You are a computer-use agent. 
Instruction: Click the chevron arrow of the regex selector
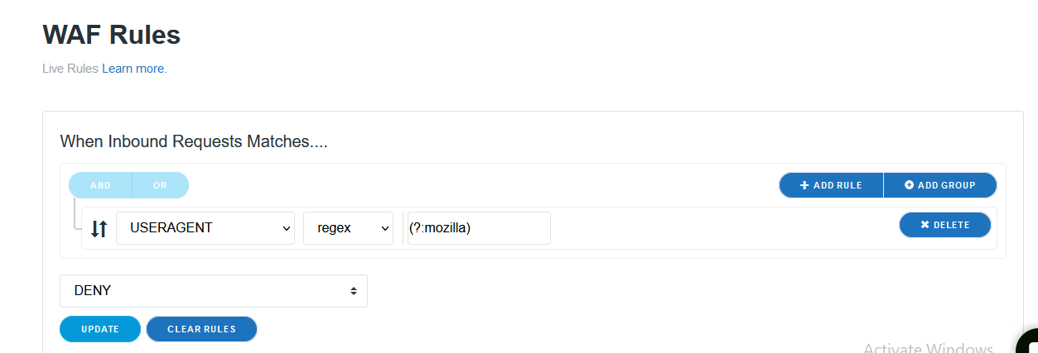point(384,228)
